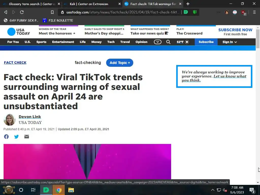
Task: Click the SUBSCRIBE NOW link
Action: coord(235,30)
